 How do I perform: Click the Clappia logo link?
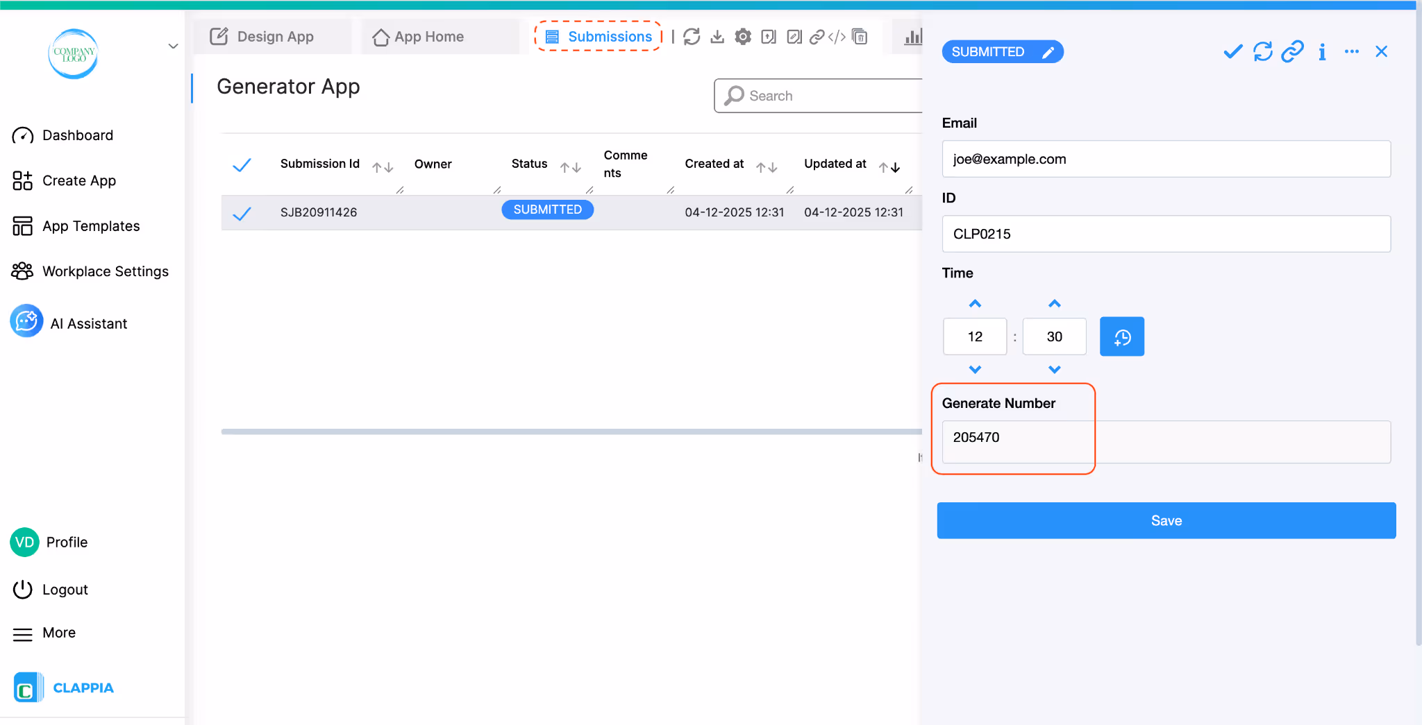[64, 688]
